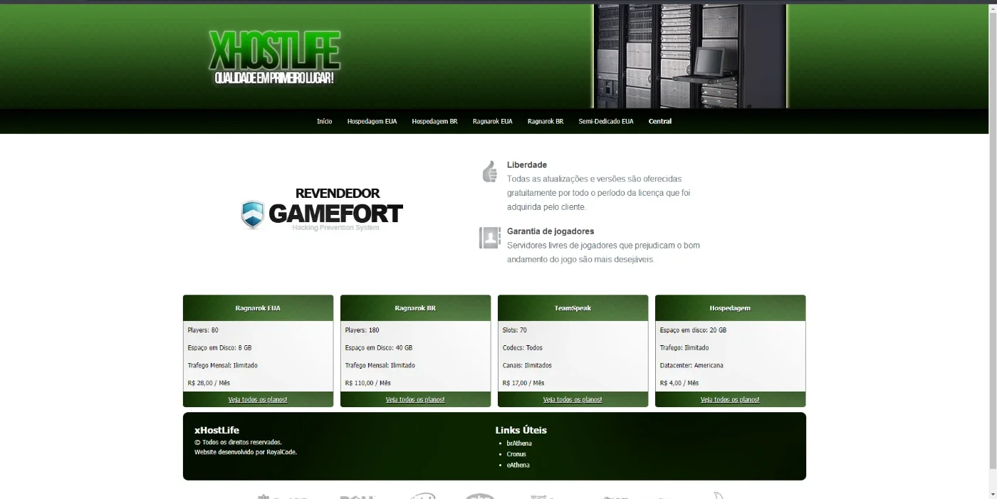Click Espaço em Disco: 8 GB text
The height and width of the screenshot is (499, 997).
tap(219, 348)
